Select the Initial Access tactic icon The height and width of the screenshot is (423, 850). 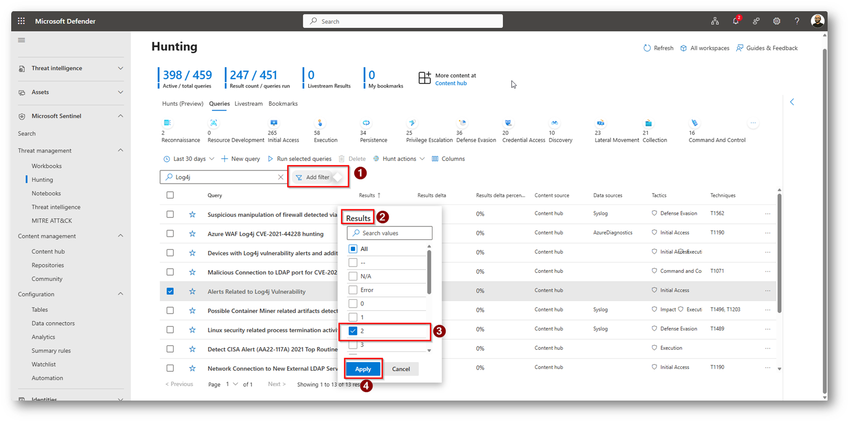click(x=273, y=123)
